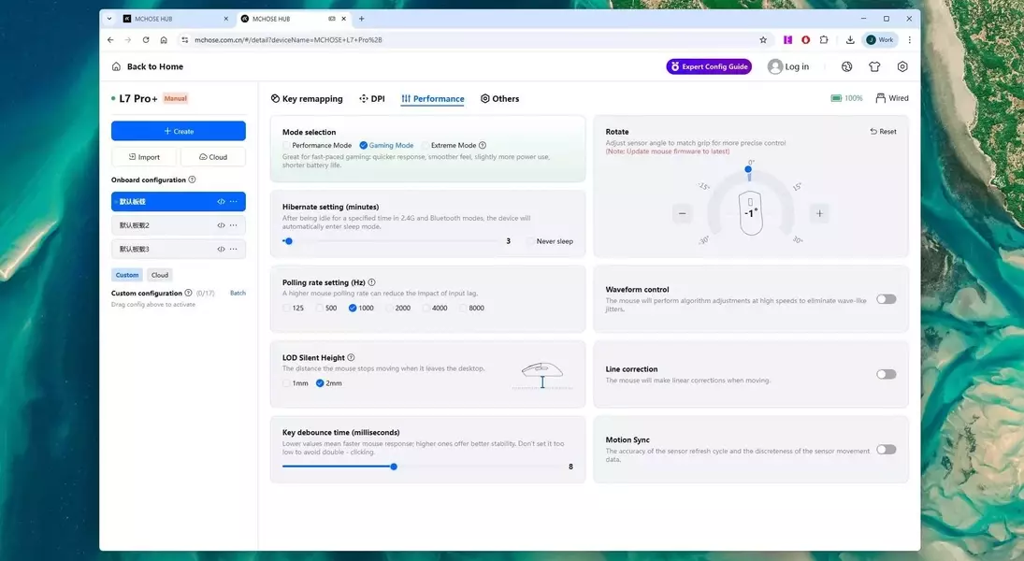Click the language globe icon
1024x561 pixels.
(x=846, y=66)
